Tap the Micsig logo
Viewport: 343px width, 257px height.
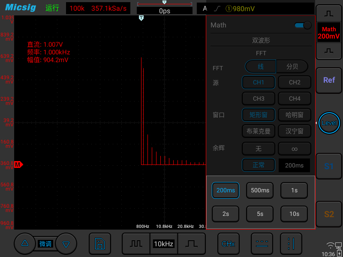pyautogui.click(x=21, y=8)
